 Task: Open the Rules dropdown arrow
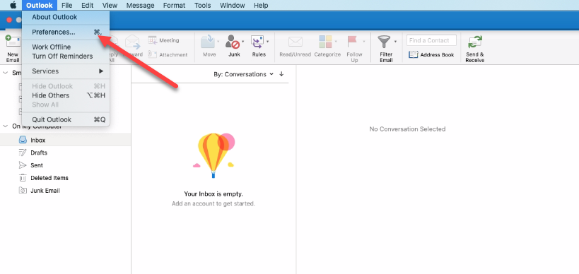click(267, 41)
